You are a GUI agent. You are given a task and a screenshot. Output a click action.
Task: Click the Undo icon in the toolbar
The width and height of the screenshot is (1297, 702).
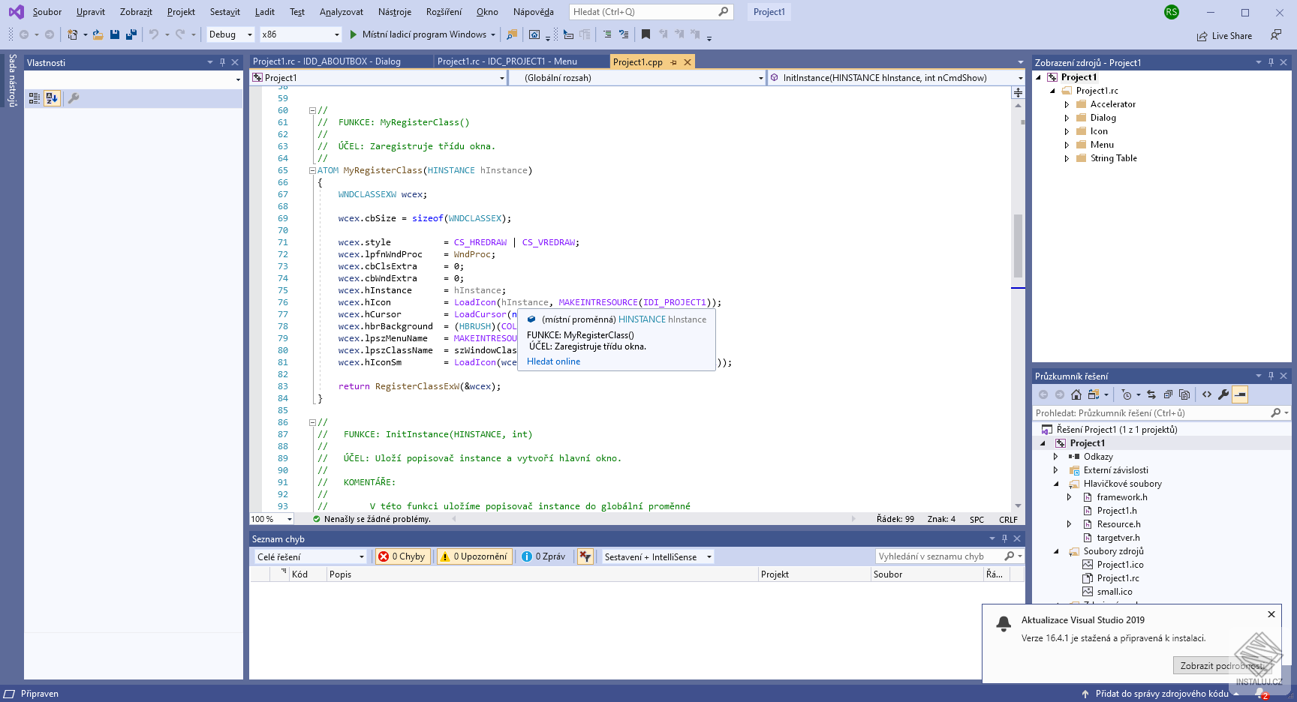tap(153, 34)
